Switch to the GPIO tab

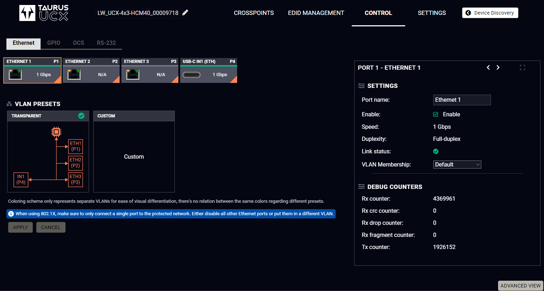pyautogui.click(x=54, y=43)
